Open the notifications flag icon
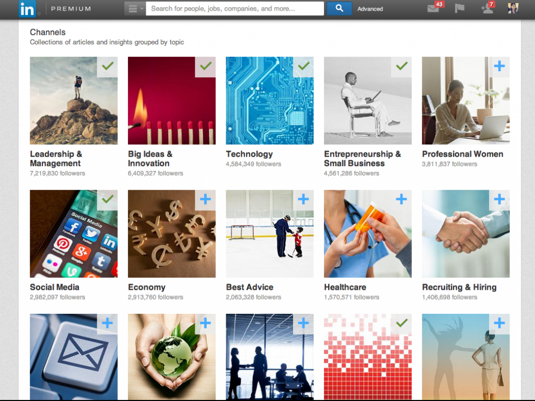The width and height of the screenshot is (535, 401). pyautogui.click(x=460, y=8)
